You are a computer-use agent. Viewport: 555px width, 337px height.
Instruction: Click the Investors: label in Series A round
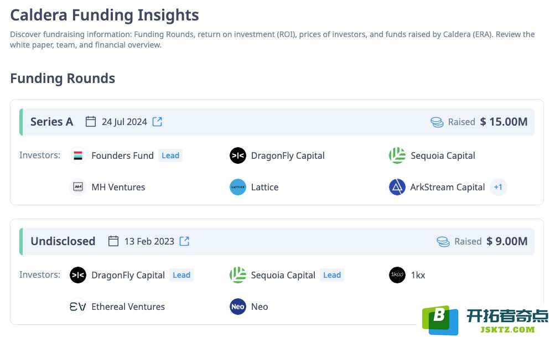click(40, 155)
